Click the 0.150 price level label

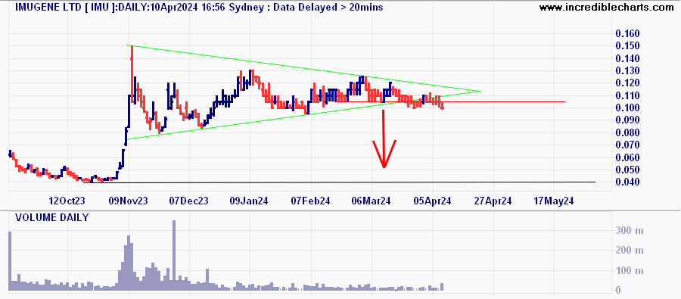(x=627, y=46)
